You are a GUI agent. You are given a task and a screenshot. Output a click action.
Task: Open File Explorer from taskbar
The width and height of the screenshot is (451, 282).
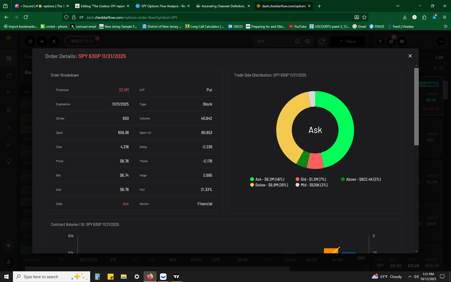coord(123,277)
